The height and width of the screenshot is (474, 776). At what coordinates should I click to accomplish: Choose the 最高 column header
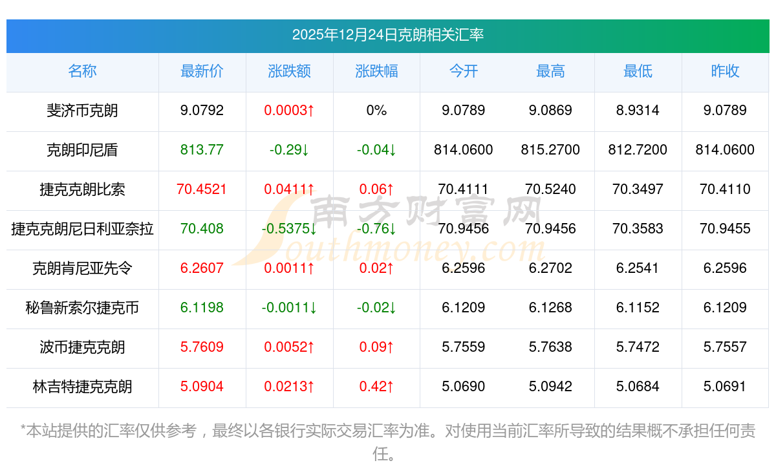[550, 71]
